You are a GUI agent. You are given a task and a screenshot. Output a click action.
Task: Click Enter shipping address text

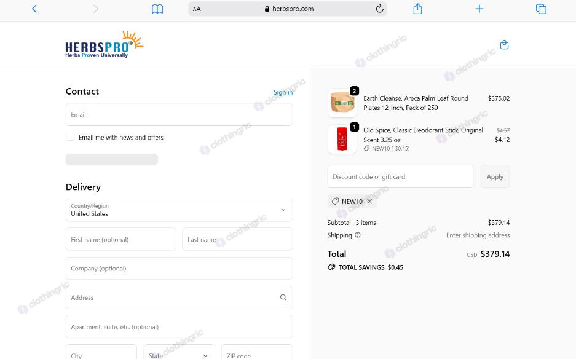click(x=478, y=235)
